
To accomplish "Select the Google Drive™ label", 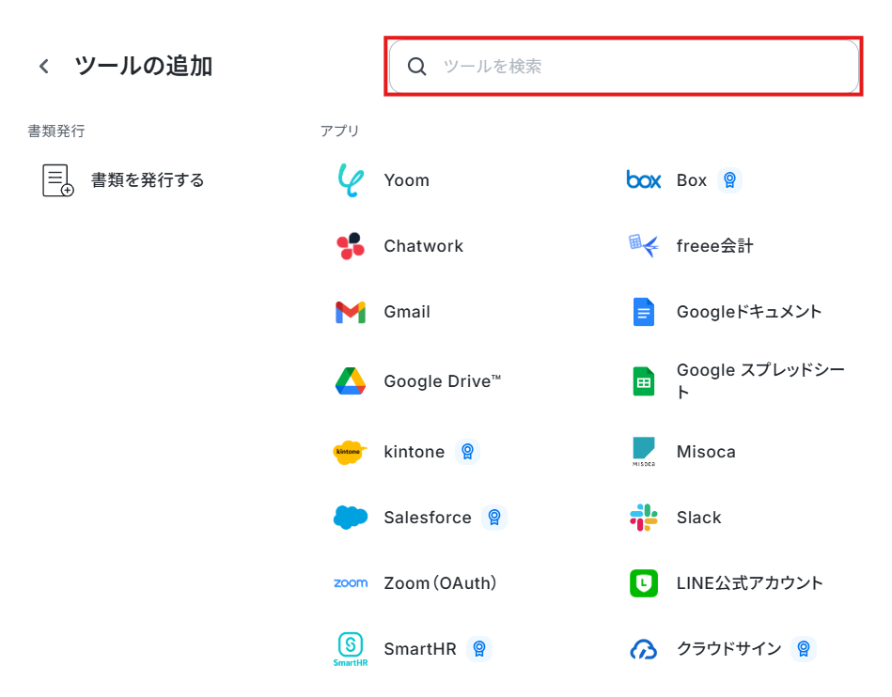I will pyautogui.click(x=443, y=381).
